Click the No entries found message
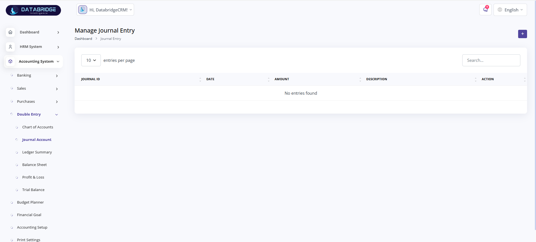This screenshot has width=536, height=242. click(x=301, y=93)
